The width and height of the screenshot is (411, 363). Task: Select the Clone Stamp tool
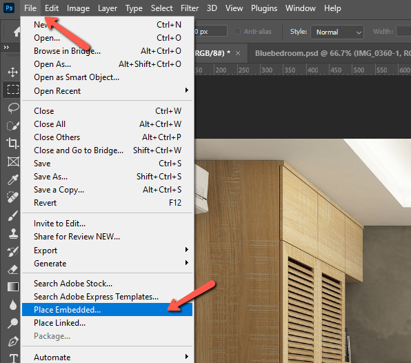click(12, 233)
